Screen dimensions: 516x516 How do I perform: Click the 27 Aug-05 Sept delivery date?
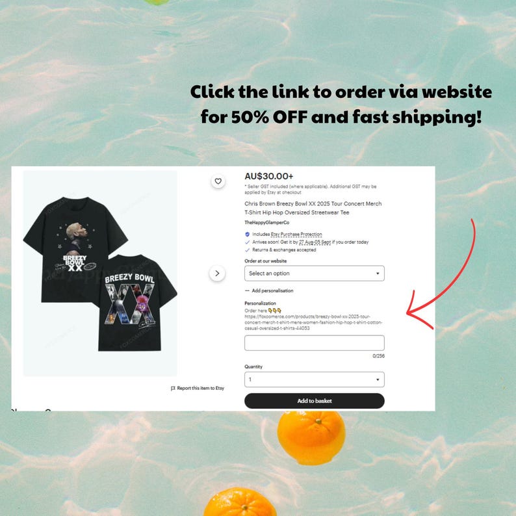click(x=315, y=242)
